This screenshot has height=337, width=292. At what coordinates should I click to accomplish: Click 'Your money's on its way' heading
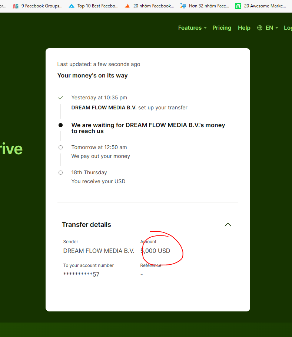pos(92,75)
